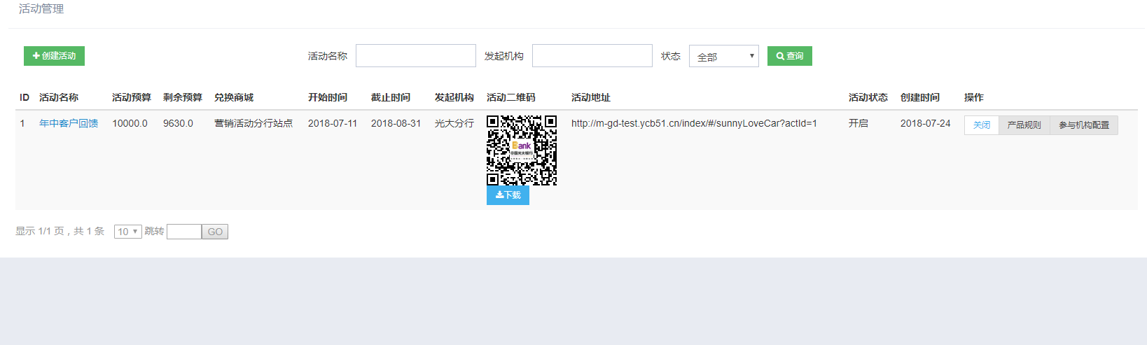
Task: Focus the 发起机构 input field
Action: [592, 56]
